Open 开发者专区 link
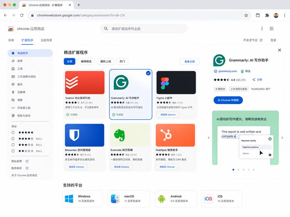 [253, 40]
